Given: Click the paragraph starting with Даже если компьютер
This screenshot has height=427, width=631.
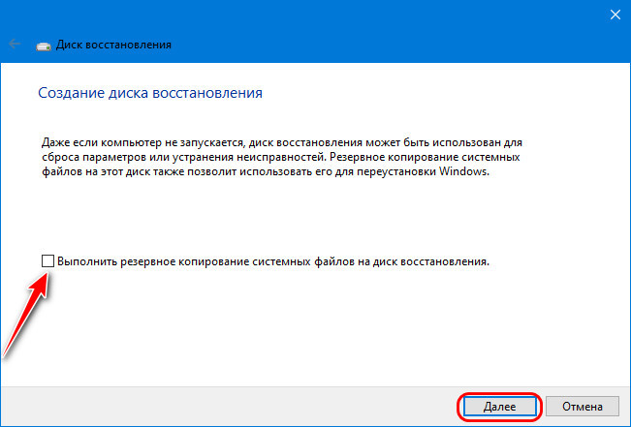Looking at the screenshot, I should (x=282, y=157).
